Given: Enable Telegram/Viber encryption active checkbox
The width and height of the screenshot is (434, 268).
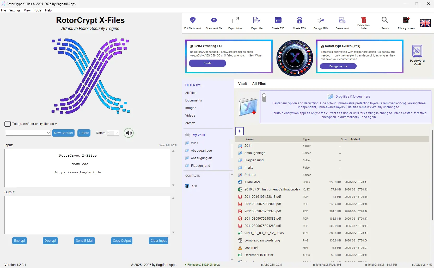Looking at the screenshot, I should [8, 124].
